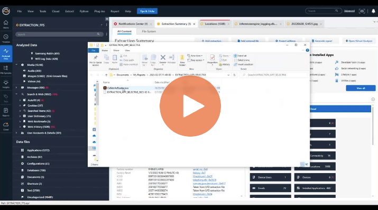Click the Explorer Up arrow navigation icon
The height and width of the screenshot is (210, 378).
pos(106,75)
